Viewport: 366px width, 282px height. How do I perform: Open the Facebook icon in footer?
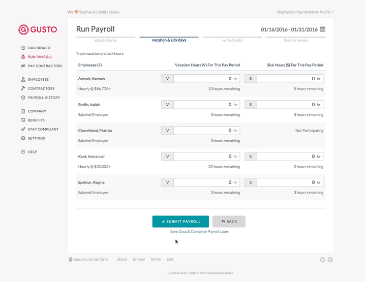[330, 260]
